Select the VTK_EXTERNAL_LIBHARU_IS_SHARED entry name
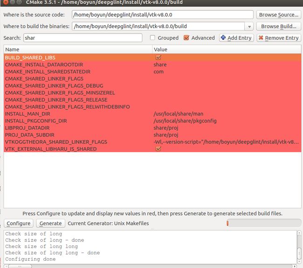Image resolution: width=303 pixels, height=268 pixels. [x=51, y=149]
